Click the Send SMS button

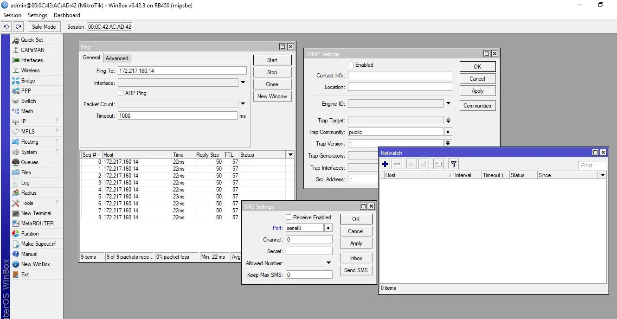pos(356,270)
